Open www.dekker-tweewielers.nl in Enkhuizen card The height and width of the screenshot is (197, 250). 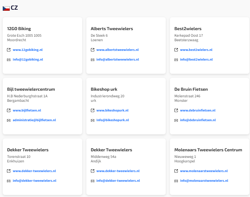point(34,171)
